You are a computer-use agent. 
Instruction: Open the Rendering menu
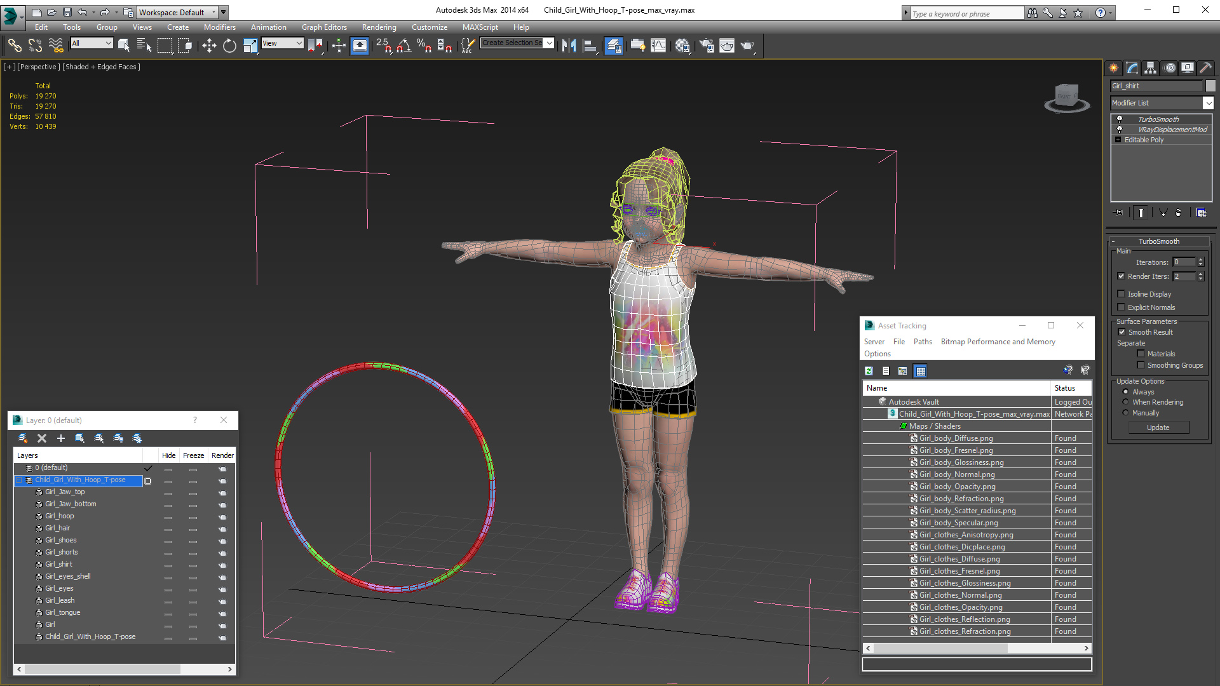coord(379,27)
